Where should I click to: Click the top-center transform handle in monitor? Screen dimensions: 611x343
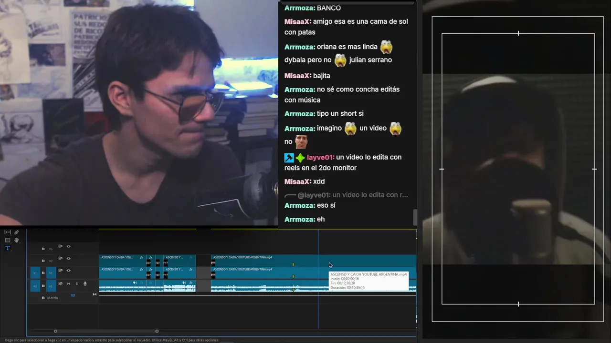click(518, 33)
